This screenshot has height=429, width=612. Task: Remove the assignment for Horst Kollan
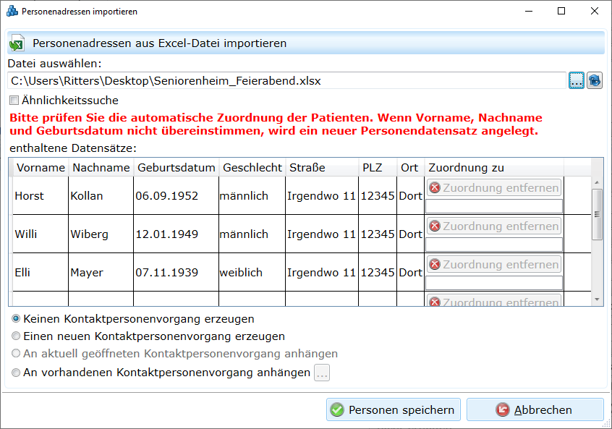494,188
